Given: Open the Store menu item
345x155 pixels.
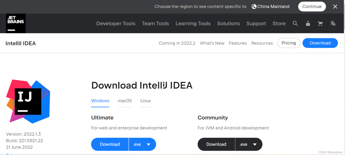Looking at the screenshot, I should pos(279,23).
